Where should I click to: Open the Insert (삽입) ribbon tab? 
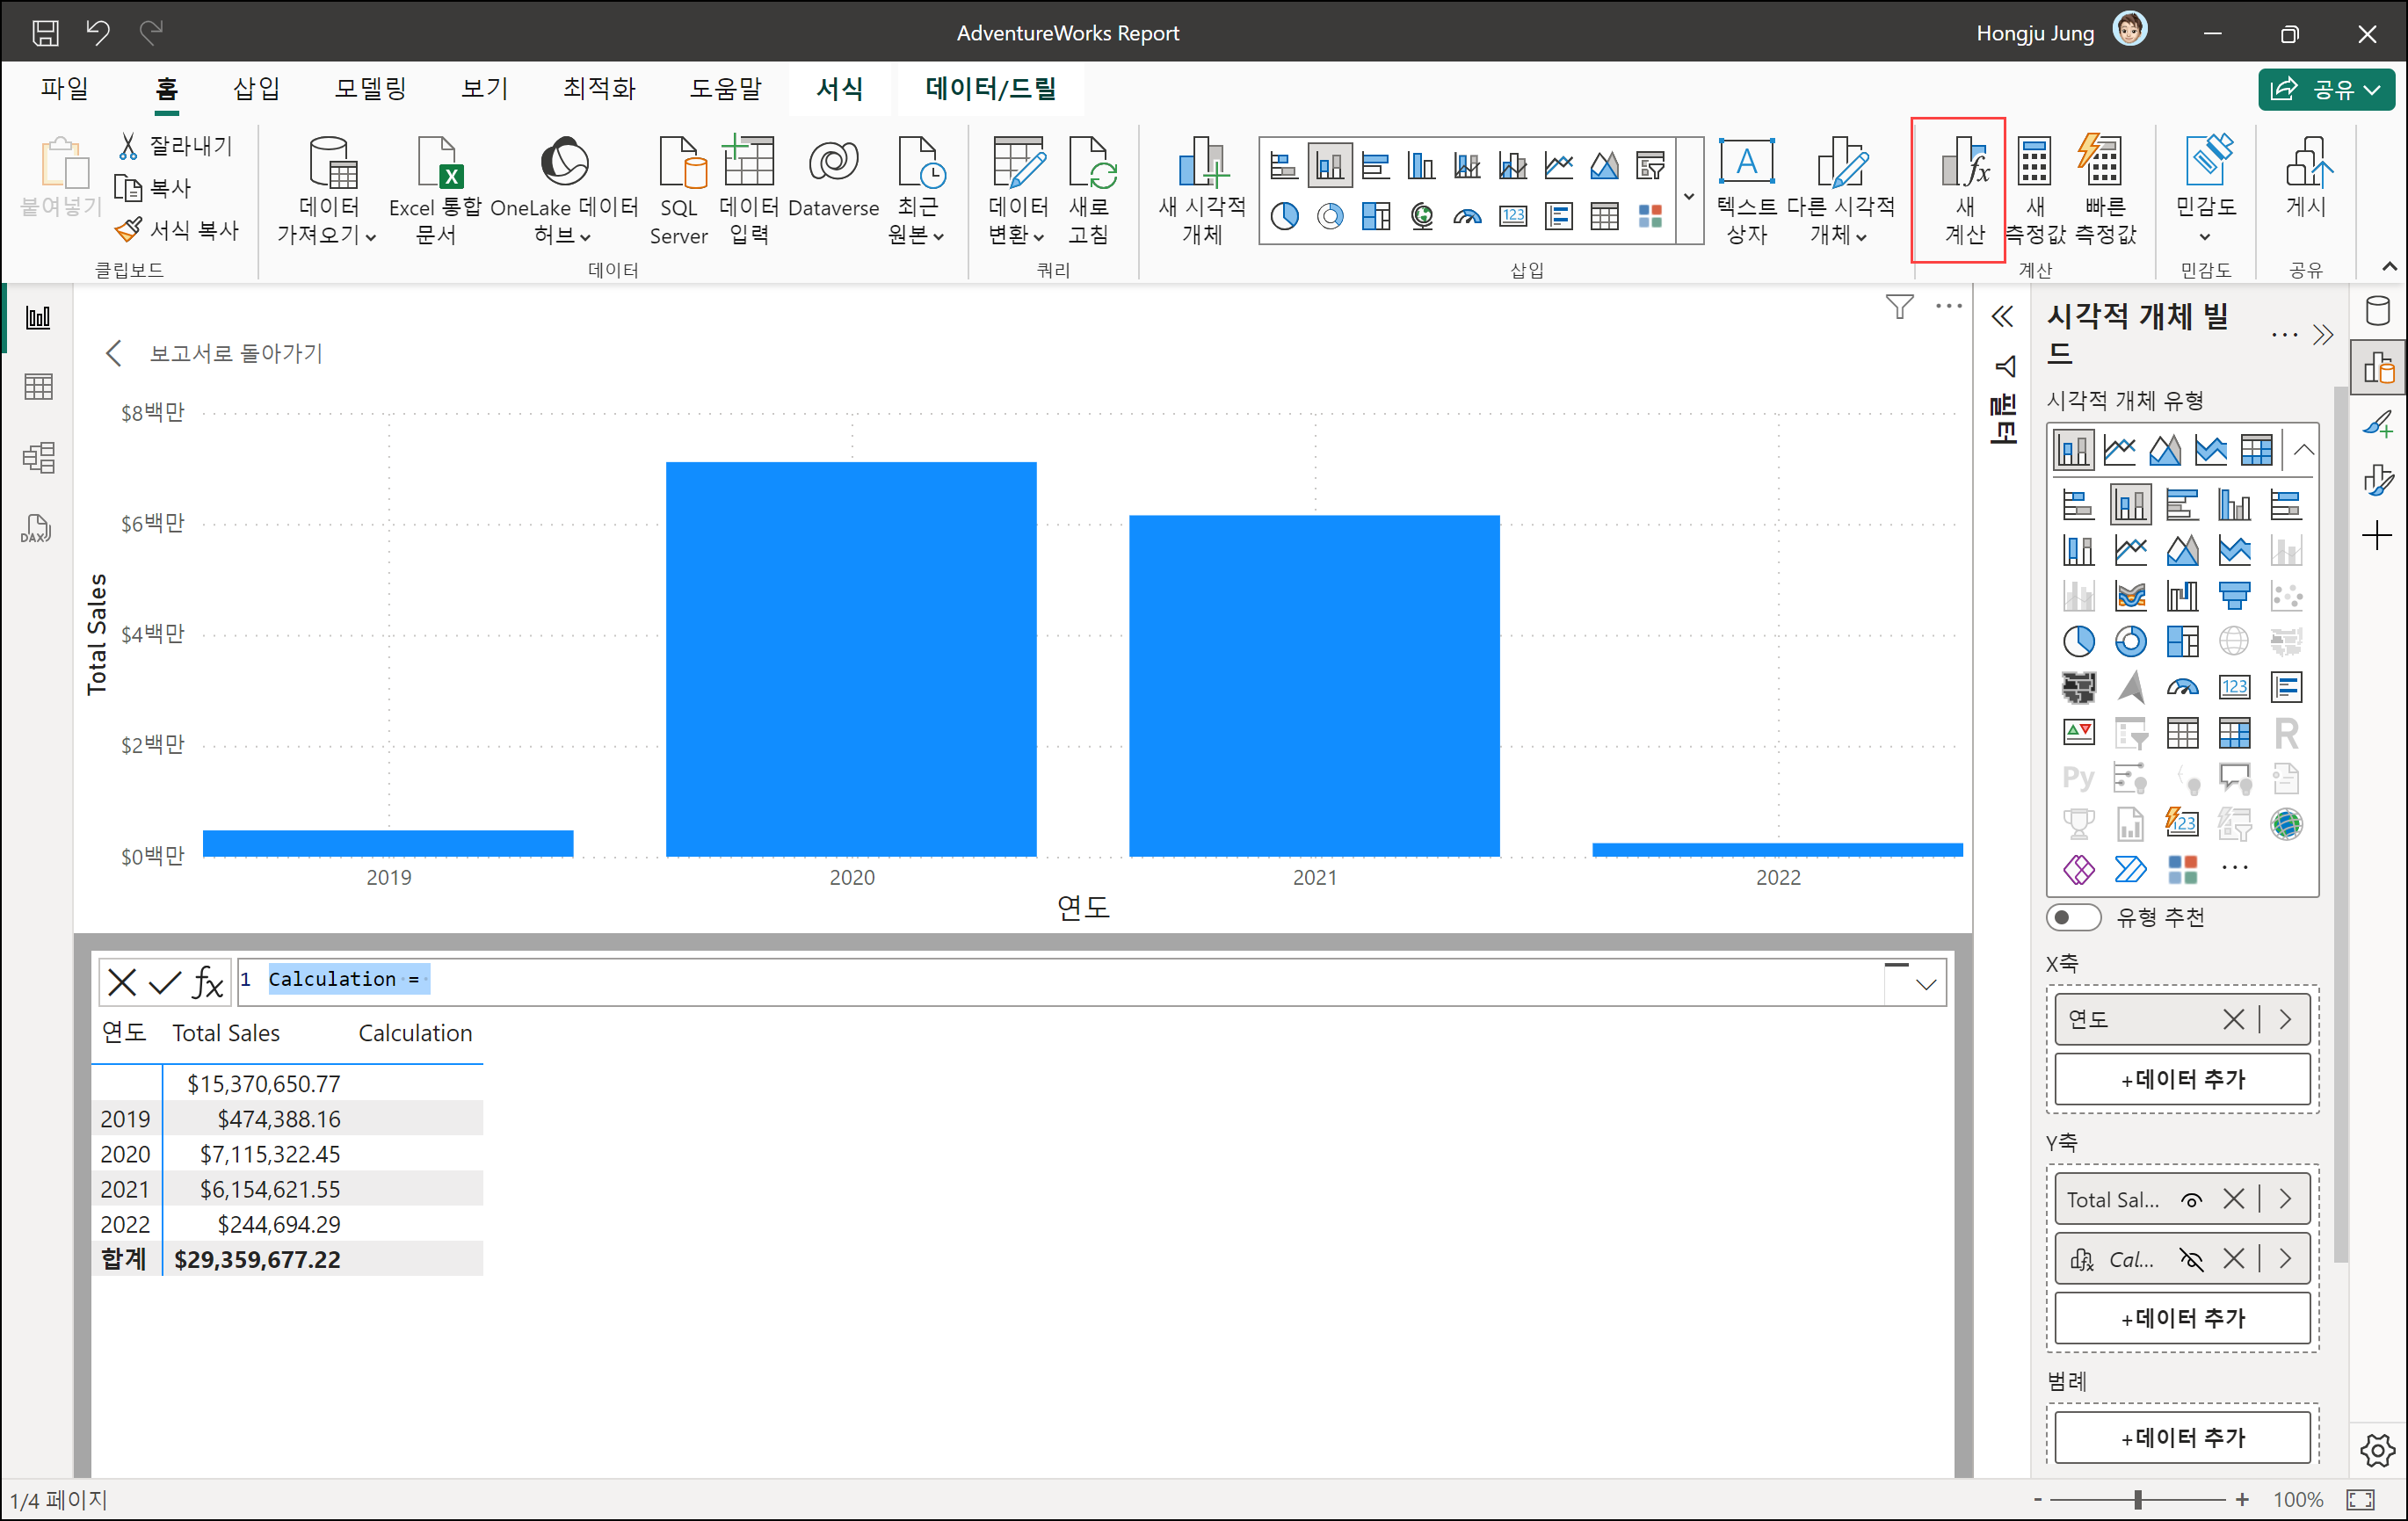256,89
